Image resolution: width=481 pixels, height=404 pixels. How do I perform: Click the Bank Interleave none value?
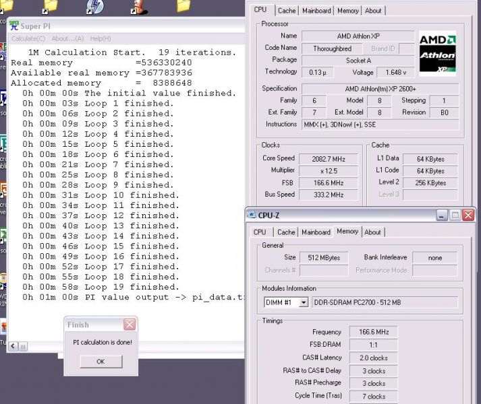coord(434,258)
